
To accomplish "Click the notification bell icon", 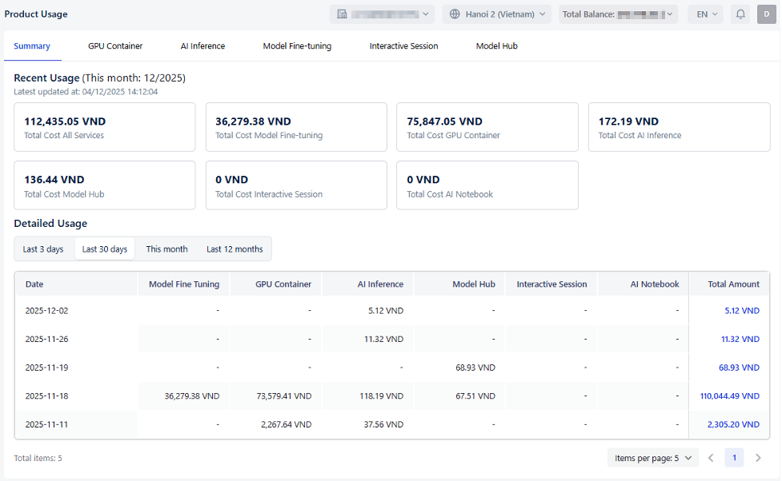I will click(740, 14).
